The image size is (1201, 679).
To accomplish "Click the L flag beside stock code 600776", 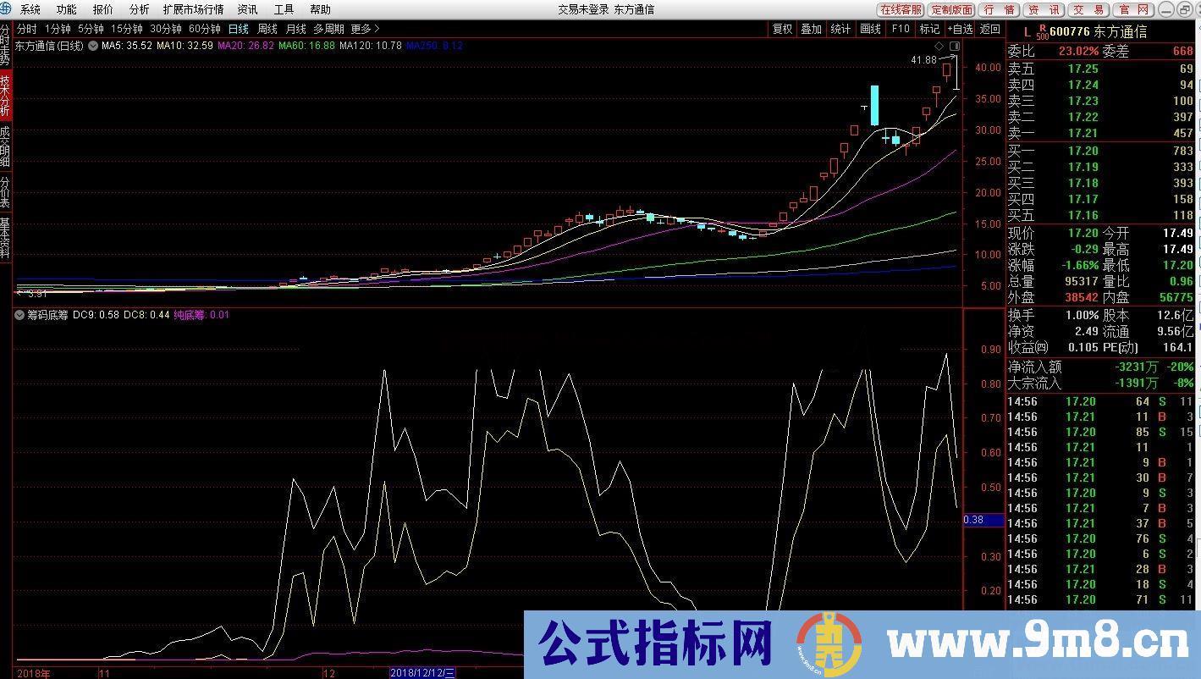I will 1027,28.
